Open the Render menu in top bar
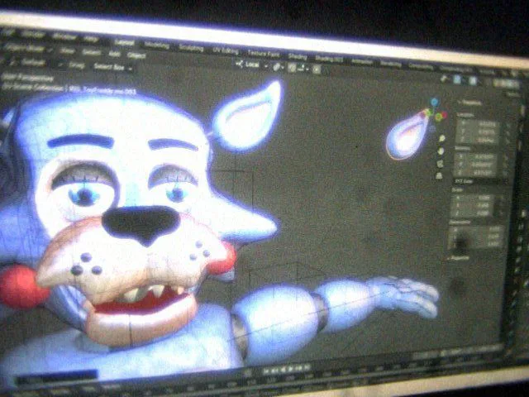Viewport: 529px width, 397px height. (x=33, y=34)
